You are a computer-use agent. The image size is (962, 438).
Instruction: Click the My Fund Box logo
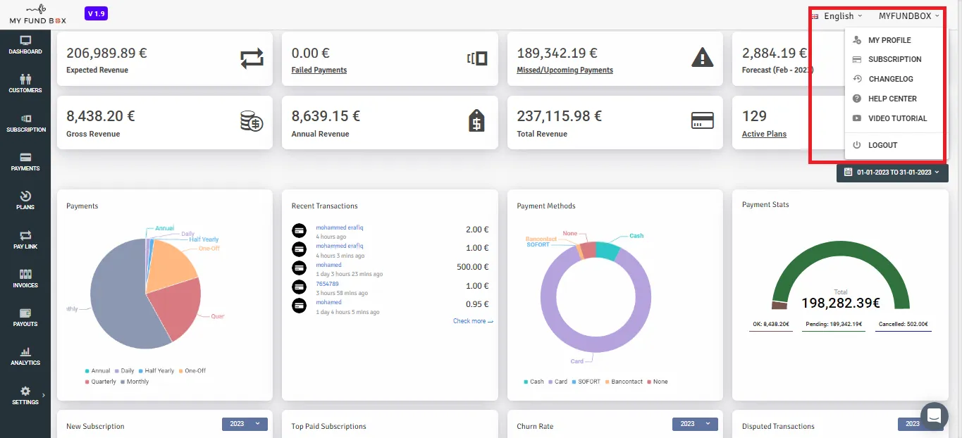click(x=38, y=14)
